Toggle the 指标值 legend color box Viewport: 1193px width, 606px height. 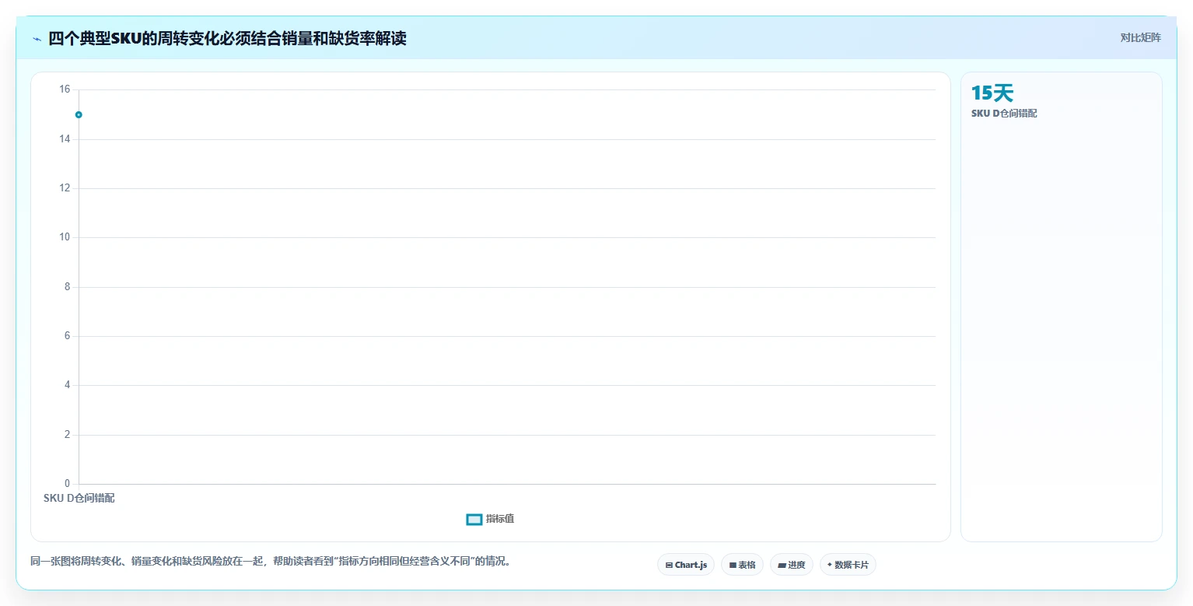point(474,519)
